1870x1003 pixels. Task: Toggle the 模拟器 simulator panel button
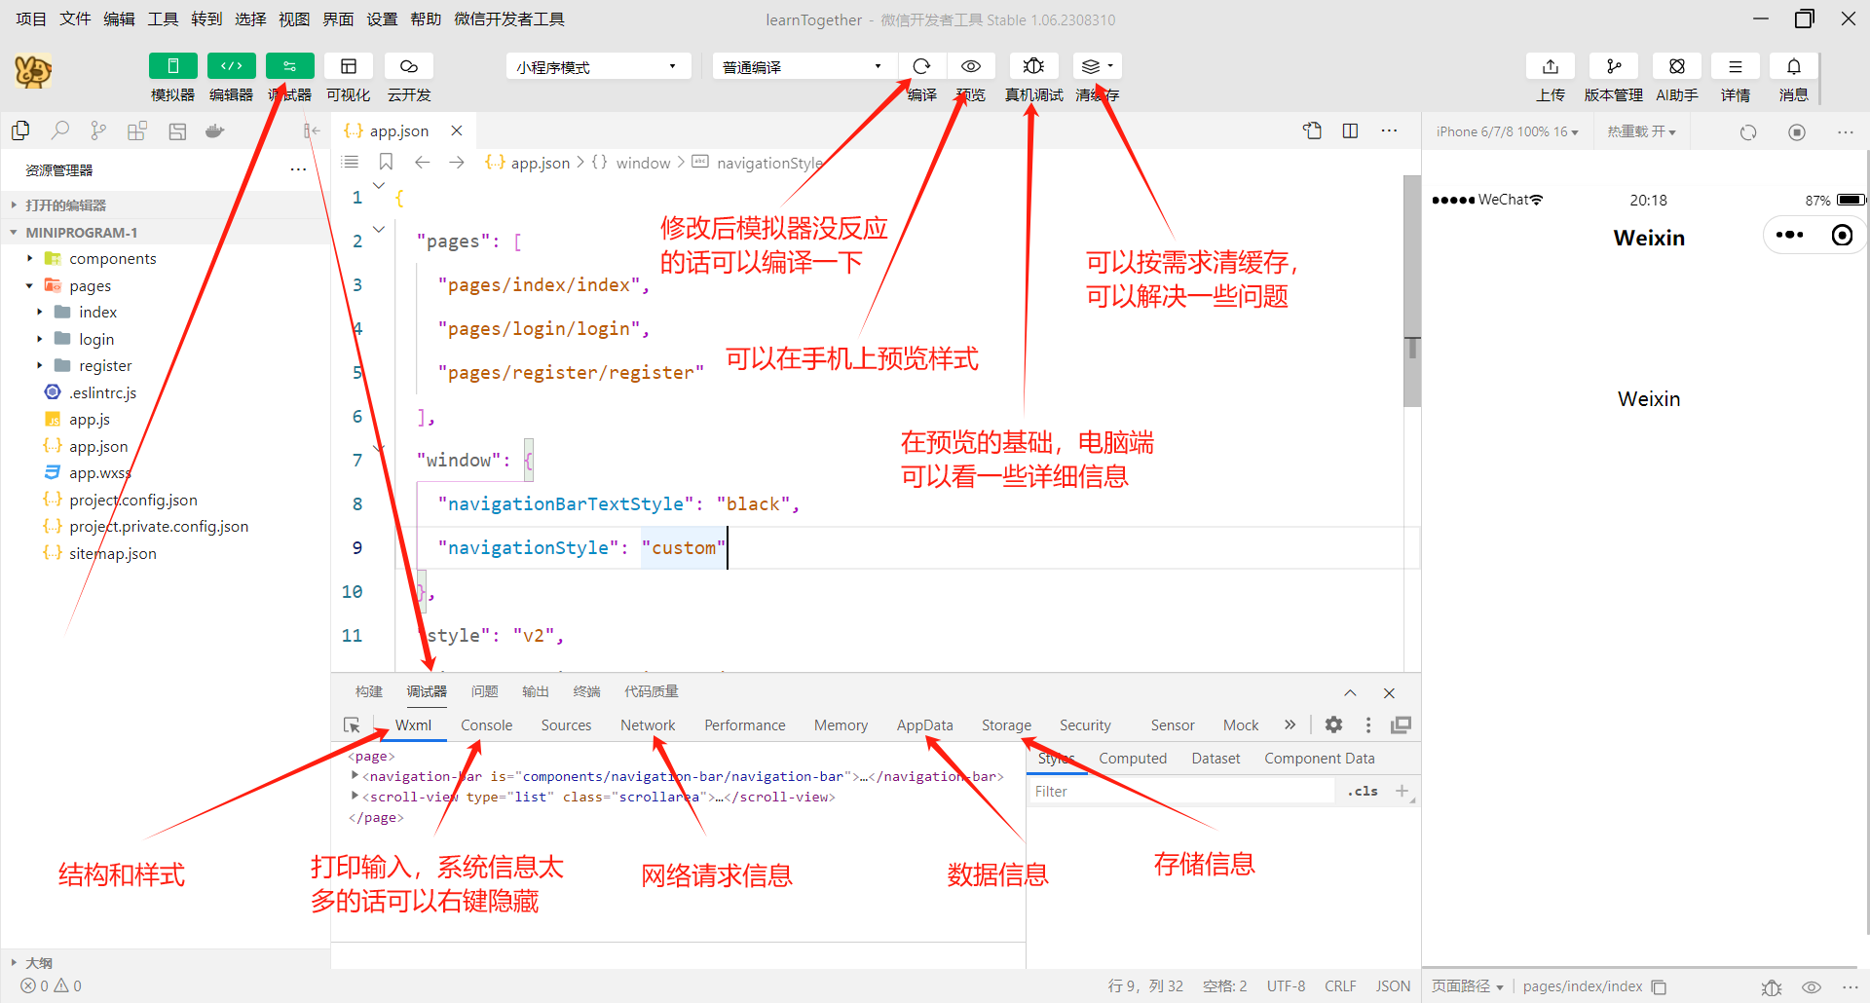pos(172,66)
